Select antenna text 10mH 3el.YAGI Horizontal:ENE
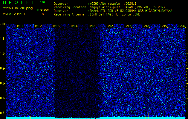 coord(115,15)
